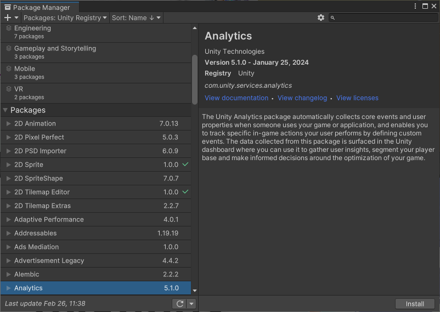Focus the package search field
440x312 pixels.
pyautogui.click(x=383, y=18)
